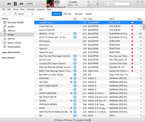This screenshot has height=122, width=145.
Task: Click cloud download icon for PROVENZA (REMIX)
Action: coord(75,104)
